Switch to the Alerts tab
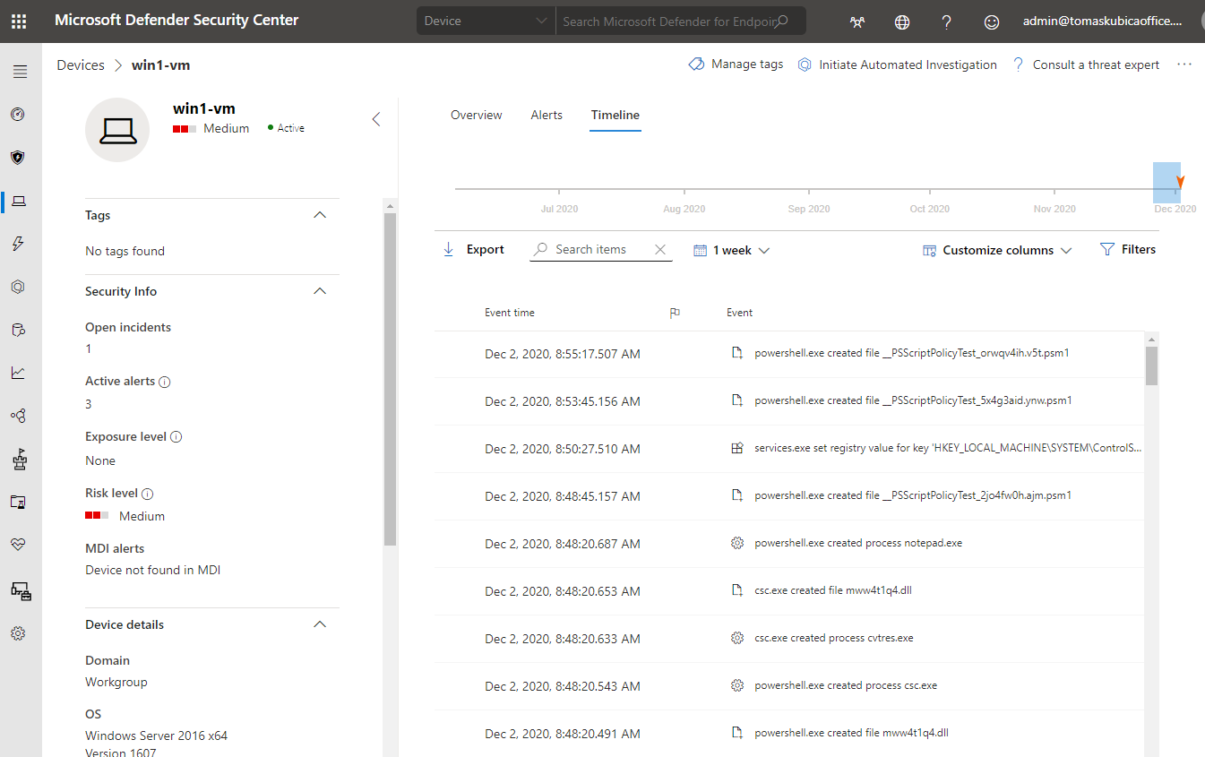The height and width of the screenshot is (757, 1205). click(547, 115)
